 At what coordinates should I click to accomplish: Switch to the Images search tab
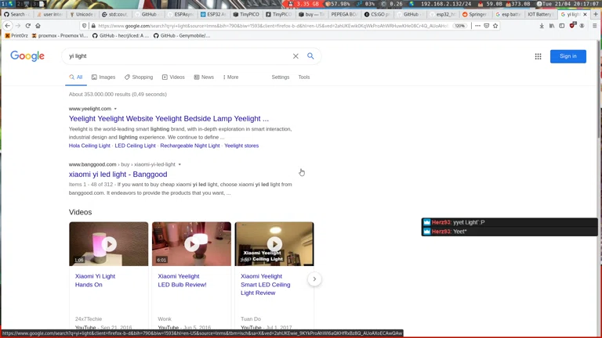click(x=103, y=77)
